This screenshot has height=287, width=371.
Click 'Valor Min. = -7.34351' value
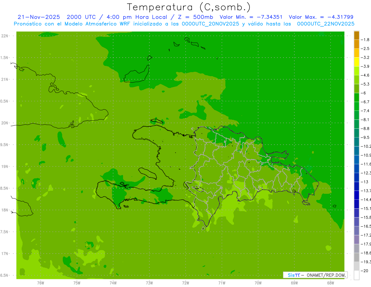[251, 17]
